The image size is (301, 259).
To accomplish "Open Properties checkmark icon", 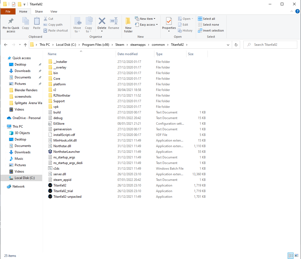I will 169,21.
